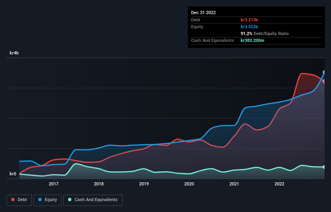Click the red dot in Debt legend

pyautogui.click(x=13, y=200)
